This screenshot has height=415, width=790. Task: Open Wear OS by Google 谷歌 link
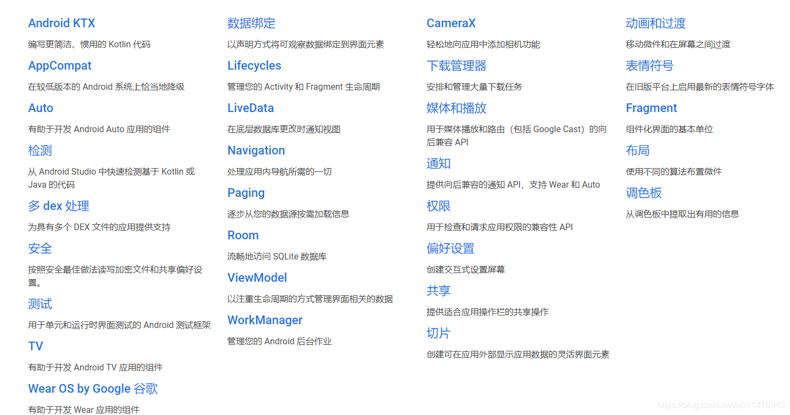point(93,389)
